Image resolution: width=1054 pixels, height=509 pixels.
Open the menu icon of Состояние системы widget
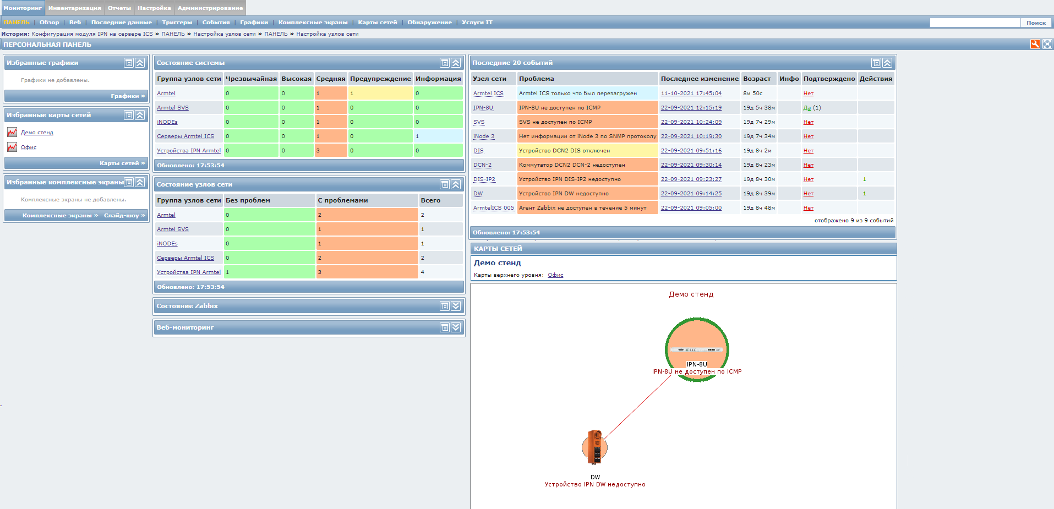(445, 63)
